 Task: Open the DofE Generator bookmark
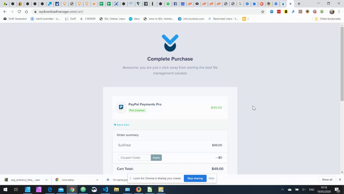(15, 19)
